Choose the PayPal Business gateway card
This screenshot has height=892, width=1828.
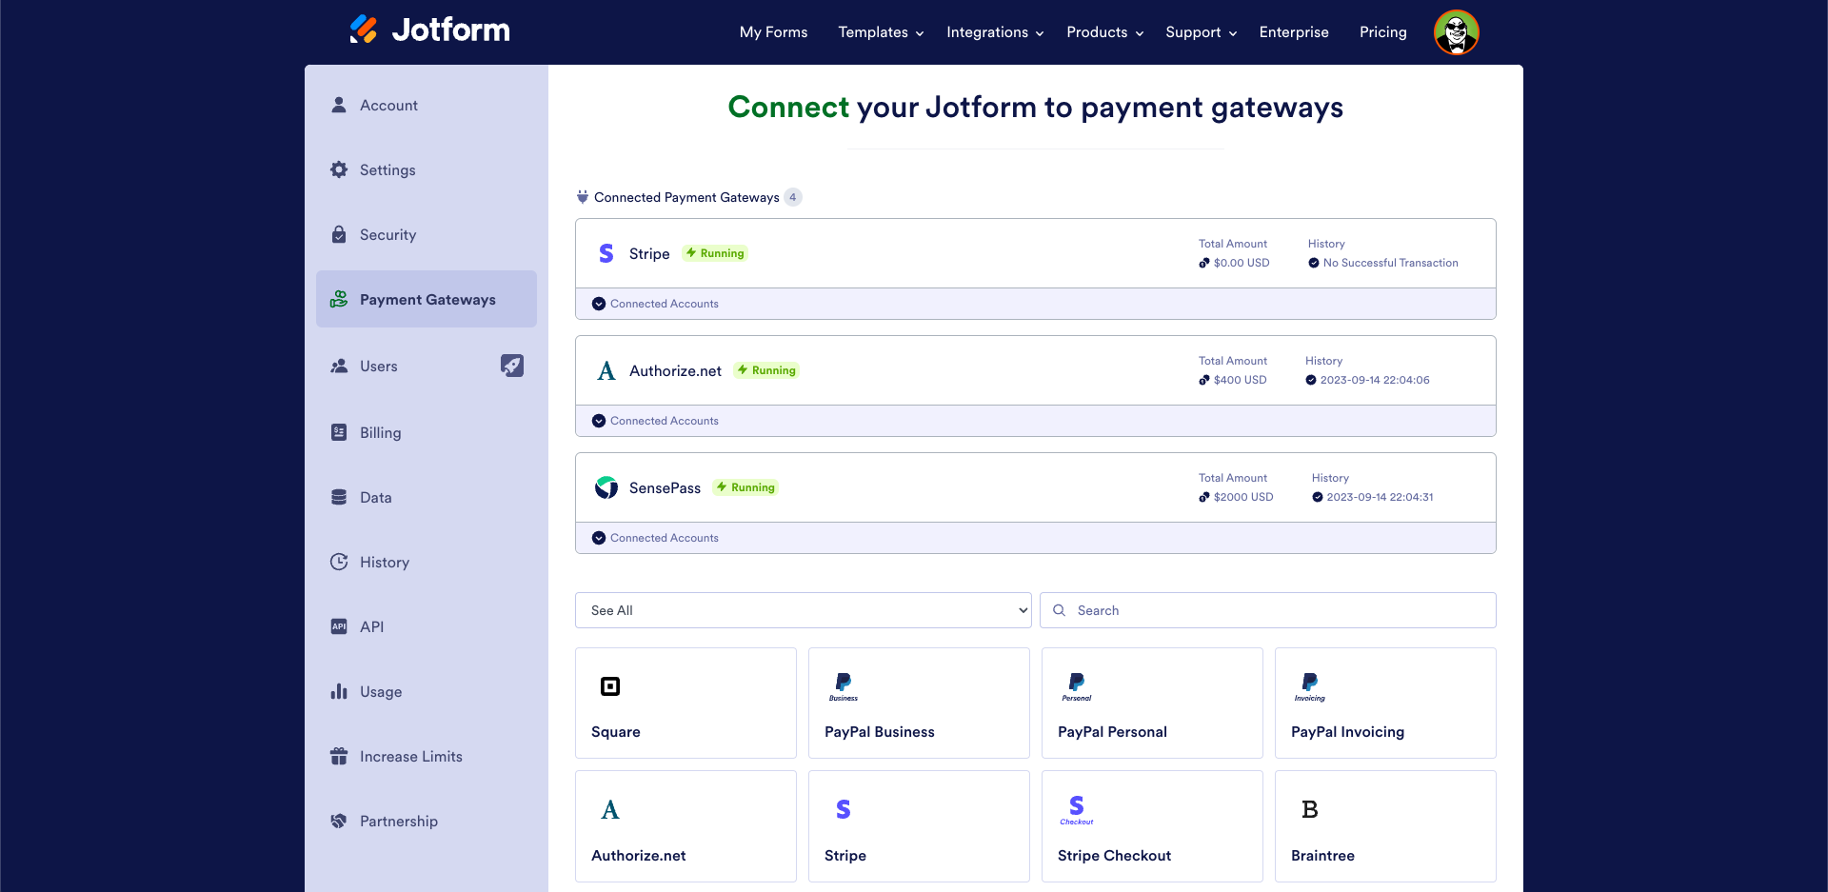[x=919, y=703]
